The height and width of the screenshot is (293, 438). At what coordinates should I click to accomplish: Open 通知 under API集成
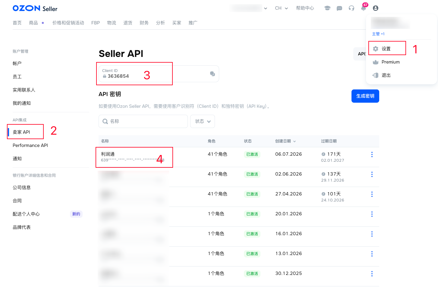coord(17,159)
